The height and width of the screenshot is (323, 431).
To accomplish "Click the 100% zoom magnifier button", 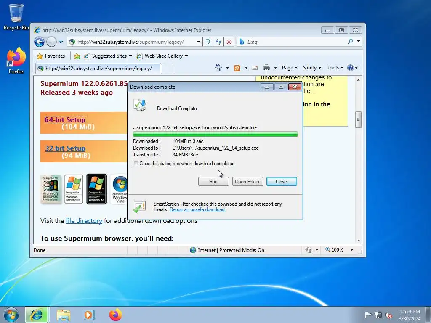I will (335, 250).
